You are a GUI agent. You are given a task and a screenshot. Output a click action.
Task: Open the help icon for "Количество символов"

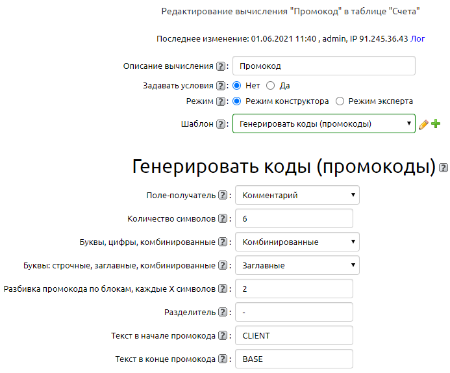(224, 219)
